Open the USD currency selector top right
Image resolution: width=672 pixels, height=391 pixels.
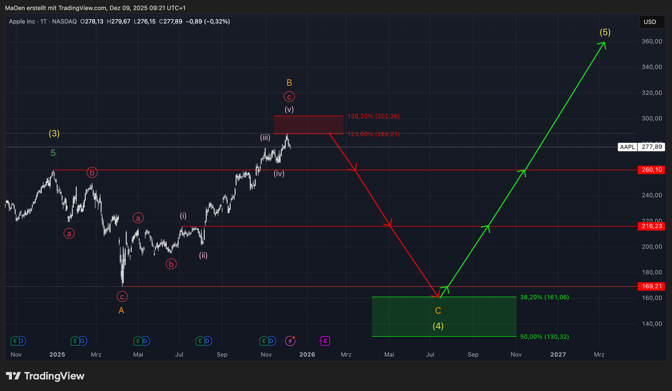[651, 22]
